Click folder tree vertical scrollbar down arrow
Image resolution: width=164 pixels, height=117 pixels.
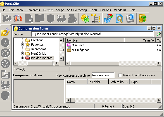(61, 58)
